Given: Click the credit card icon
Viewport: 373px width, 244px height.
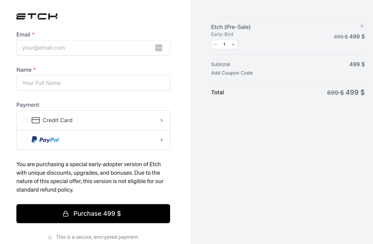Looking at the screenshot, I should tap(36, 120).
